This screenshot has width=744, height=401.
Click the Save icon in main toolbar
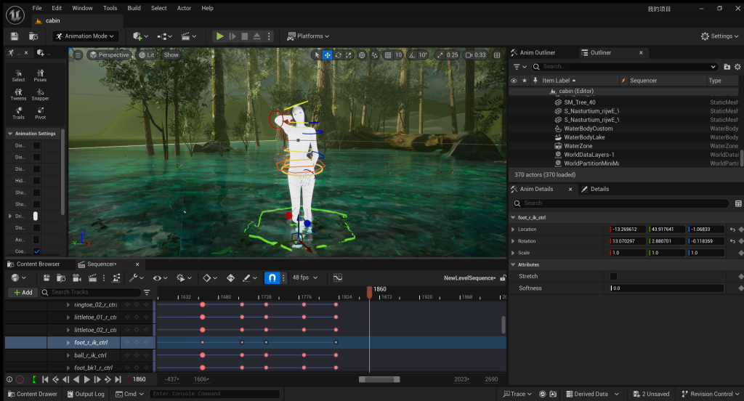pos(14,36)
